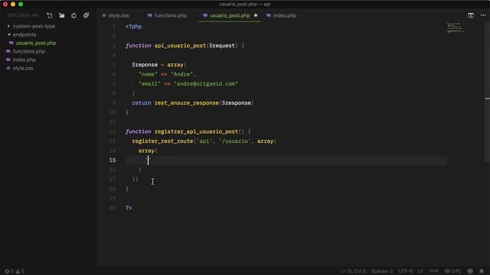Viewport: 490px width, 275px height.
Task: Click line number 15 in the gutter
Action: point(113,160)
